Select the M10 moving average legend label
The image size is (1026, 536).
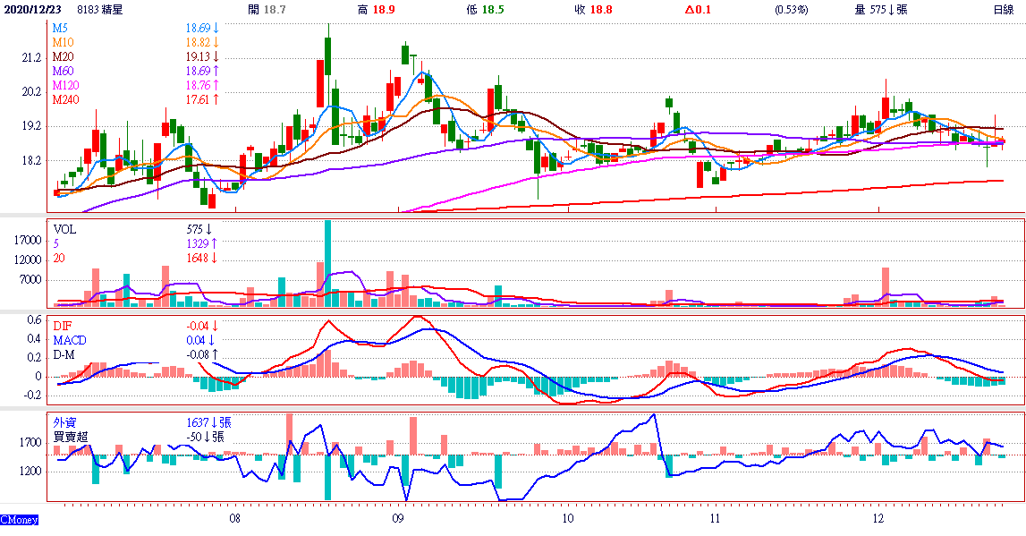63,42
